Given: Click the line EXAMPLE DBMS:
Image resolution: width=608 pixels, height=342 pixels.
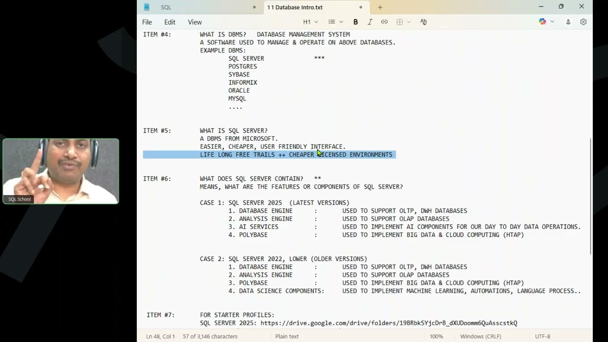Looking at the screenshot, I should click(223, 50).
